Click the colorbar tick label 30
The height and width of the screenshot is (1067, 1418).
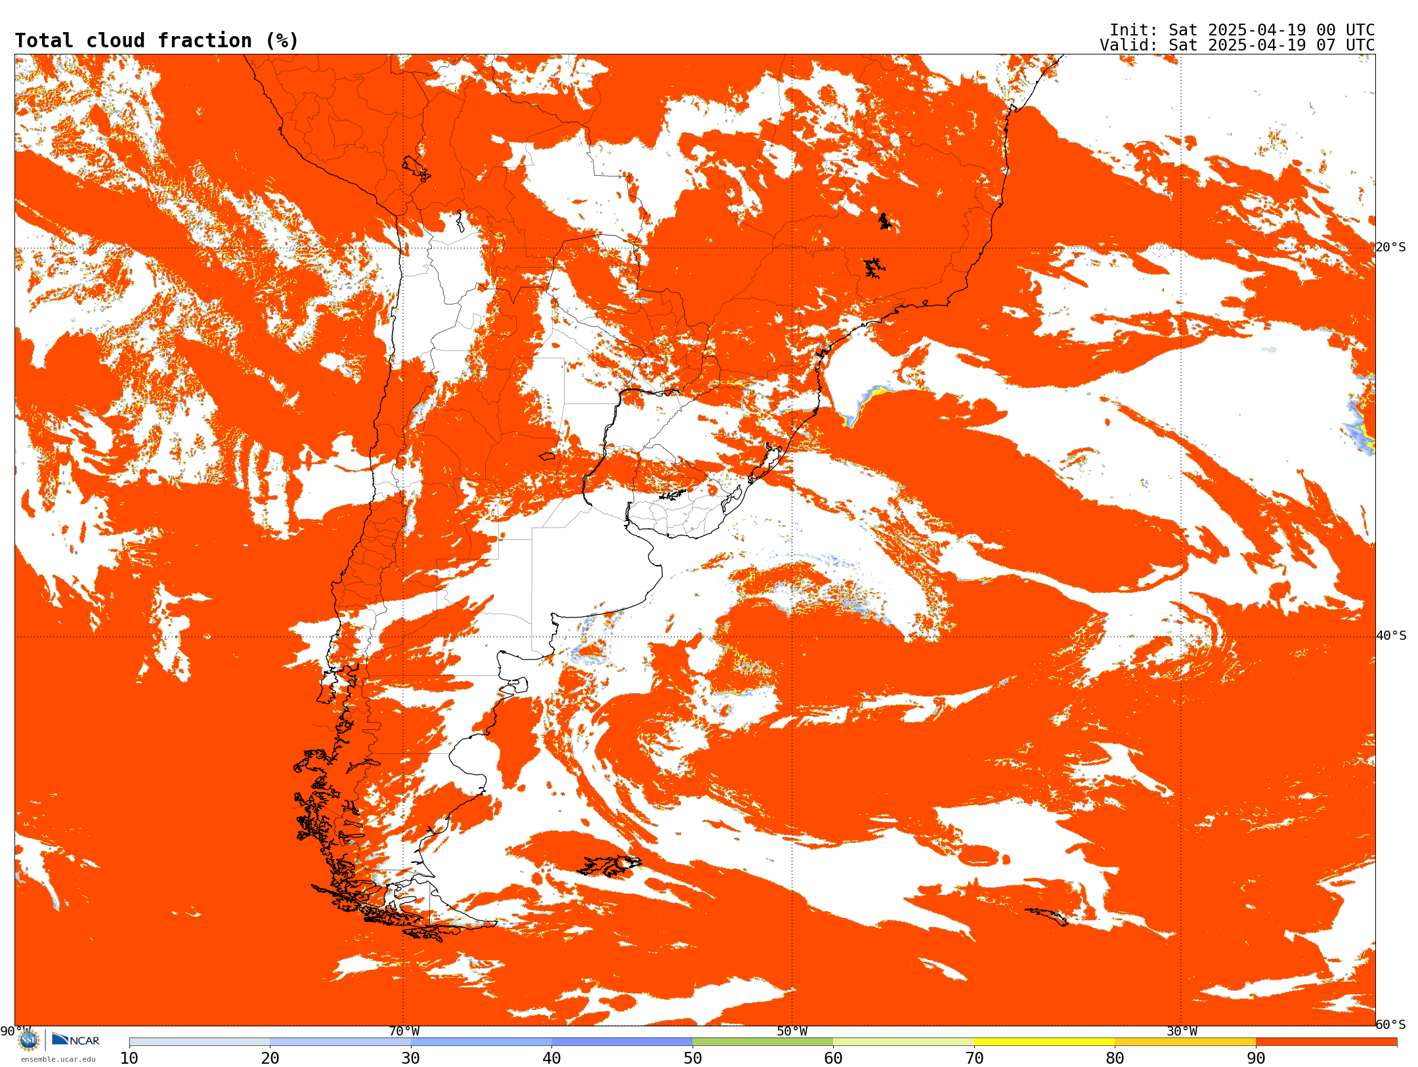(411, 1058)
